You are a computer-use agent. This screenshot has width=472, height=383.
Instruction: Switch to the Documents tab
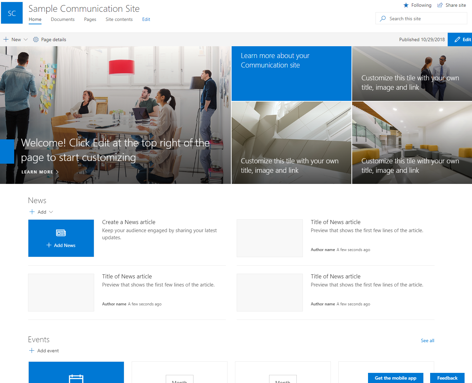tap(62, 19)
